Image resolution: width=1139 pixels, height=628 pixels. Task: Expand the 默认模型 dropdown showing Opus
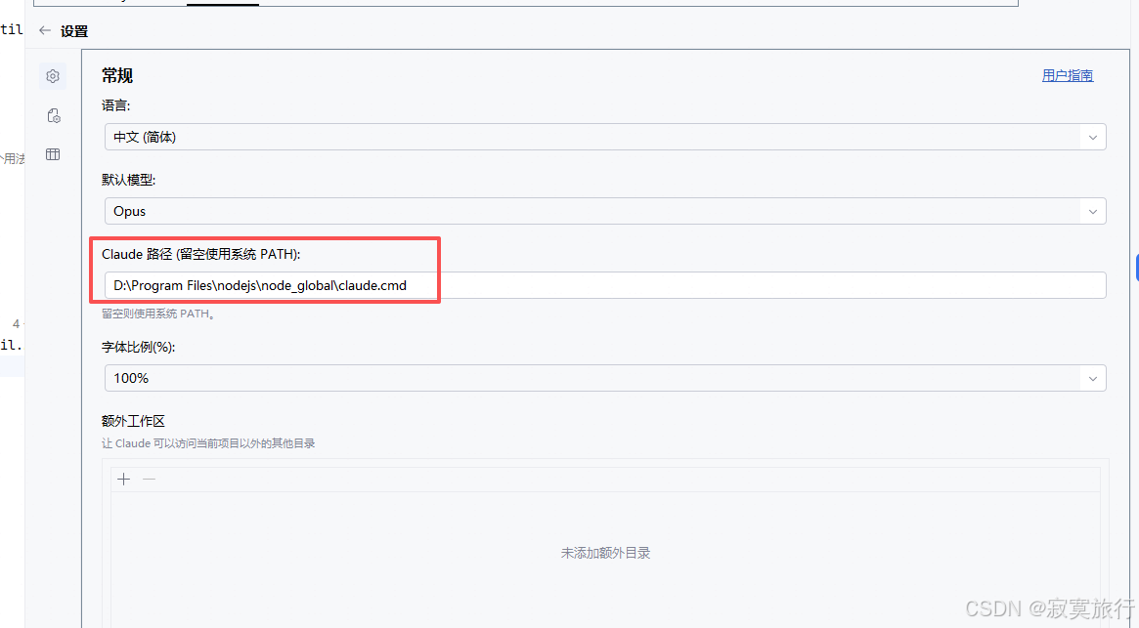605,211
